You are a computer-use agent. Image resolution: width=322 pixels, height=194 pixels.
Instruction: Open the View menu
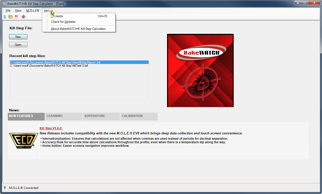(x=18, y=11)
